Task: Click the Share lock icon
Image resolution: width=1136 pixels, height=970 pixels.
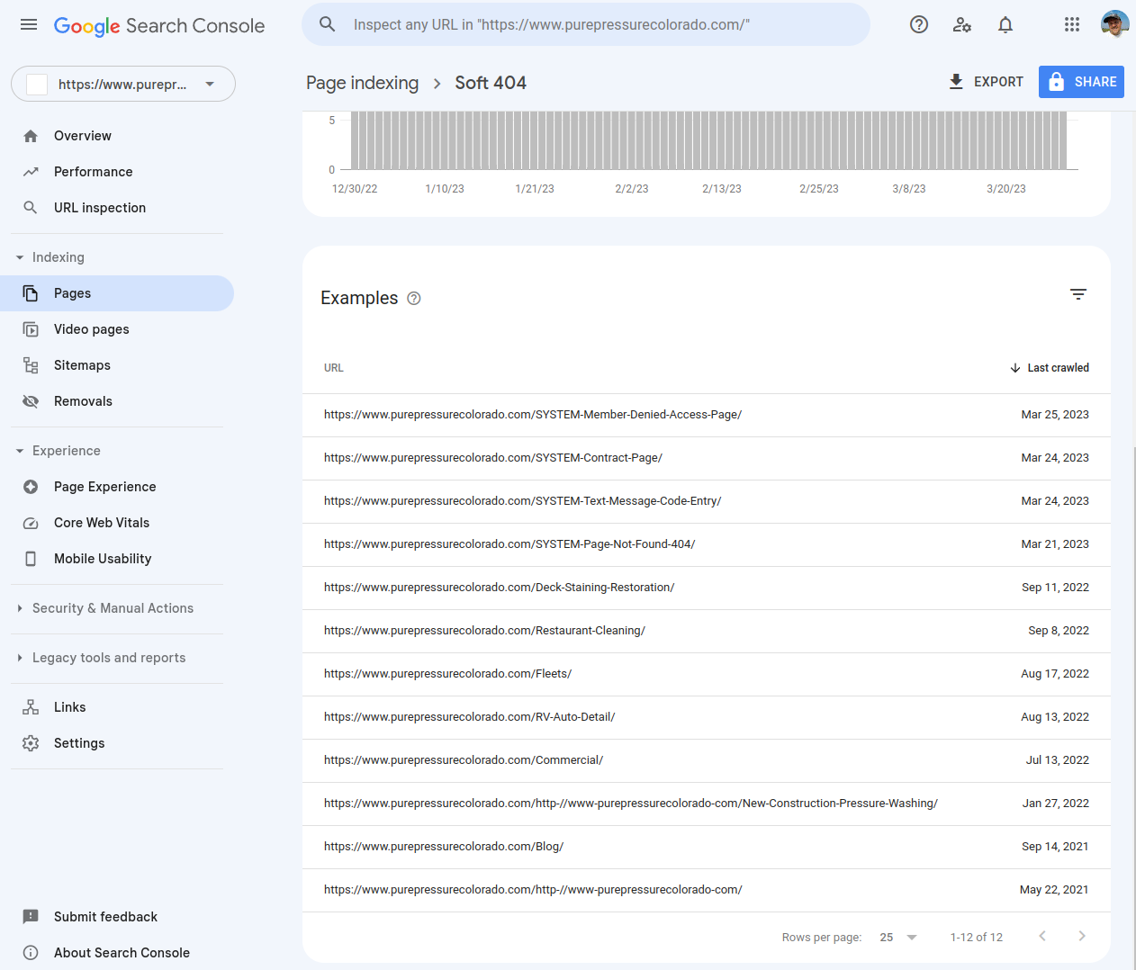Action: pos(1057,82)
